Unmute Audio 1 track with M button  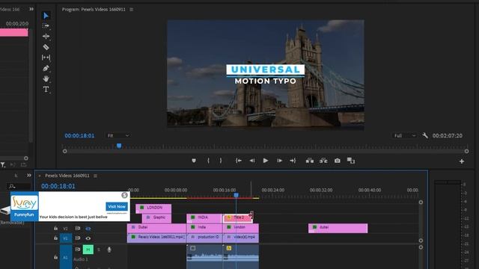pos(88,250)
